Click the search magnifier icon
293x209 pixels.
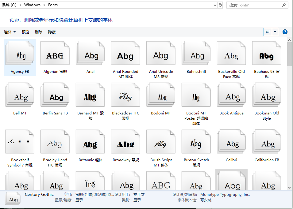284,5
